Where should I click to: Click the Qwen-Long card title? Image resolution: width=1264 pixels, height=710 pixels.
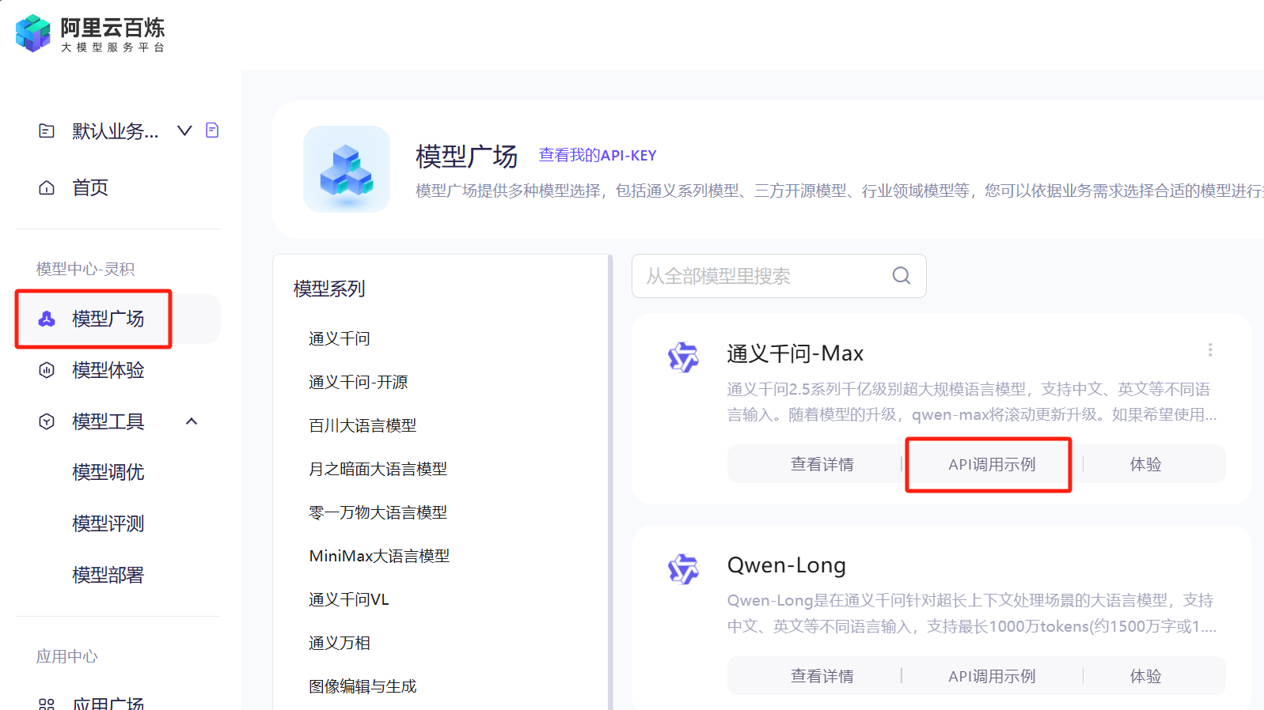[787, 565]
